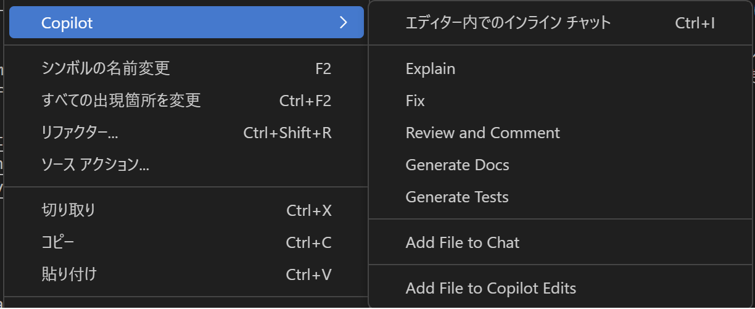Viewport: 755px width, 309px height.
Task: Open the リファクター... menu option
Action: pyautogui.click(x=80, y=133)
